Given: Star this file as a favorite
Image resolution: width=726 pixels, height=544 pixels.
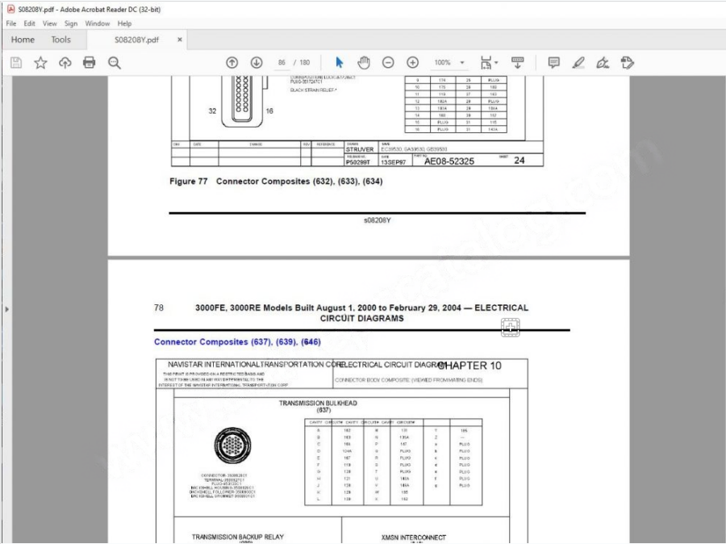Looking at the screenshot, I should (x=40, y=63).
